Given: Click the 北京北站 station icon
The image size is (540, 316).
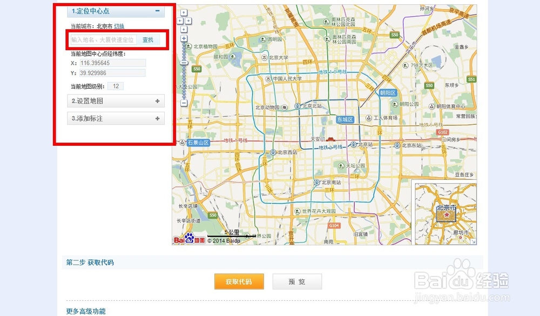Looking at the screenshot, I should click(x=298, y=106).
